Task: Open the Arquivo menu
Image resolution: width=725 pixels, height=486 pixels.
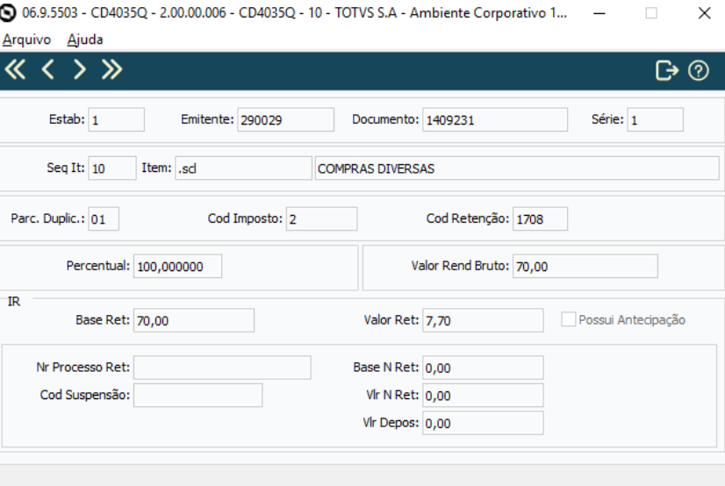Action: coord(26,39)
